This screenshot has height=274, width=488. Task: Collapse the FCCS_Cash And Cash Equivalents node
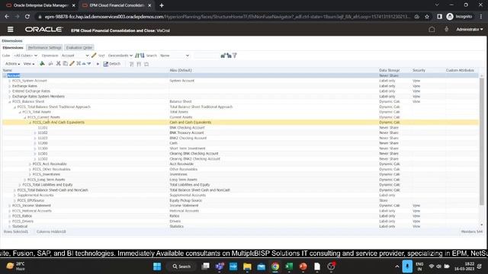click(30, 123)
